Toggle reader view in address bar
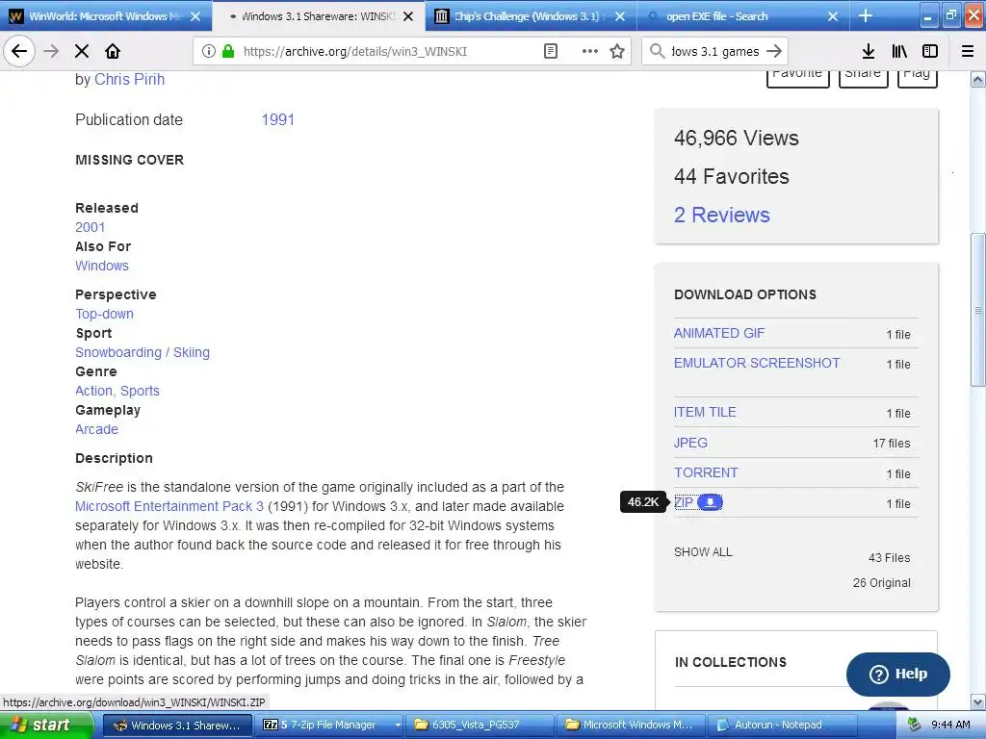 click(550, 51)
